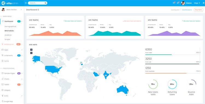
Task: Click the Buy Now button
Action: (198, 10)
